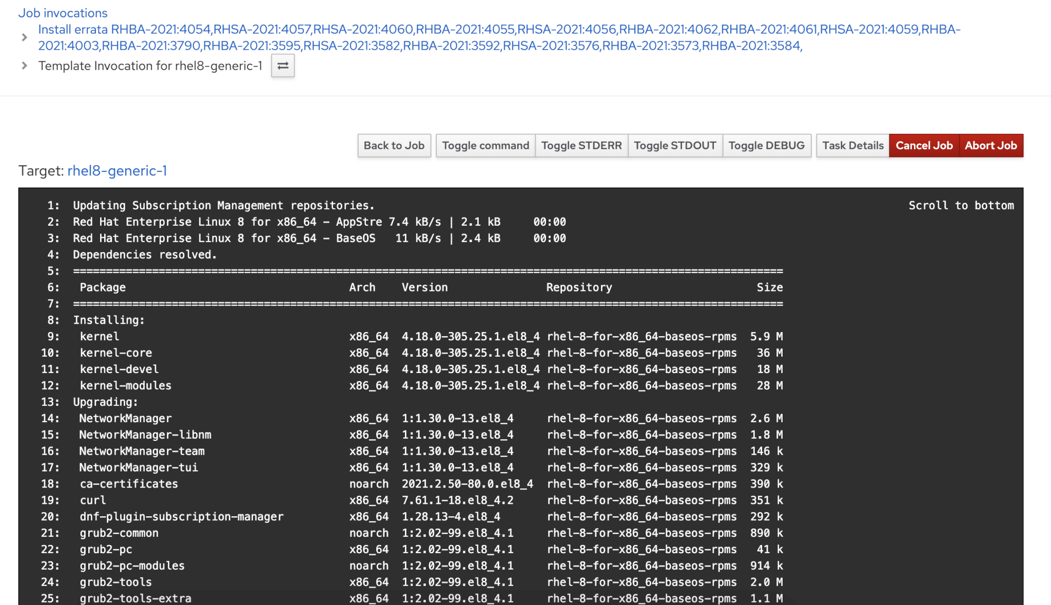
Task: Open Task Details
Action: [852, 146]
